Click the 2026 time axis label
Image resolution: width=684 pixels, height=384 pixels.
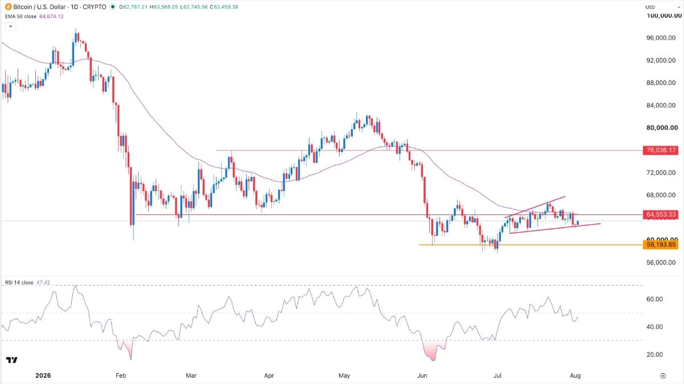(x=42, y=375)
